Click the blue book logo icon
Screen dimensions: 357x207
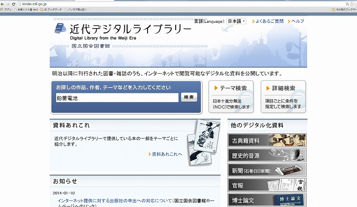point(60,28)
